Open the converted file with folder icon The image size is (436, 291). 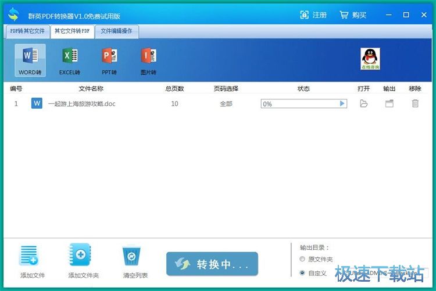point(363,103)
